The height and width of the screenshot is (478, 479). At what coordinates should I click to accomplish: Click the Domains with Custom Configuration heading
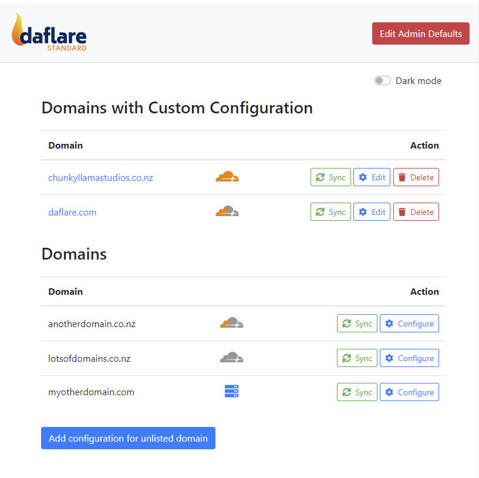[x=177, y=108]
